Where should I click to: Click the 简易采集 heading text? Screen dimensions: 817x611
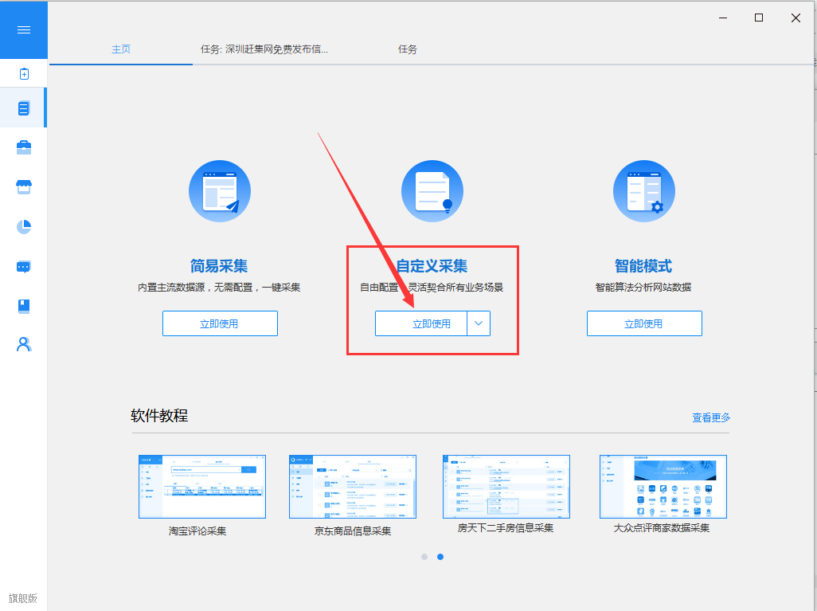coord(219,266)
